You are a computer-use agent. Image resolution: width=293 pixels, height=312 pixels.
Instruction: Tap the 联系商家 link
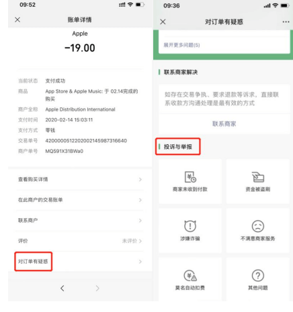(224, 124)
